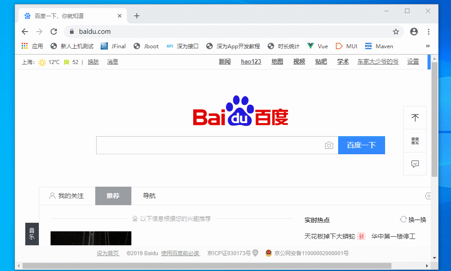Open the 时长统计 bookmark

tap(284, 46)
